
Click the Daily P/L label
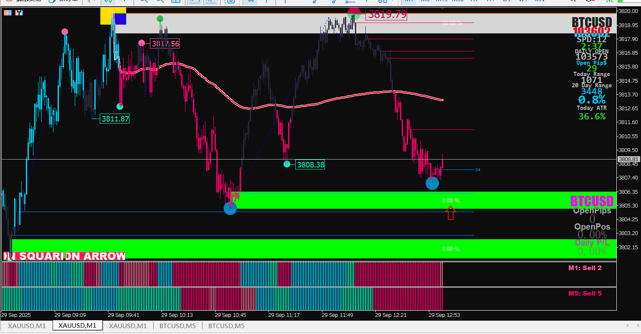[592, 243]
